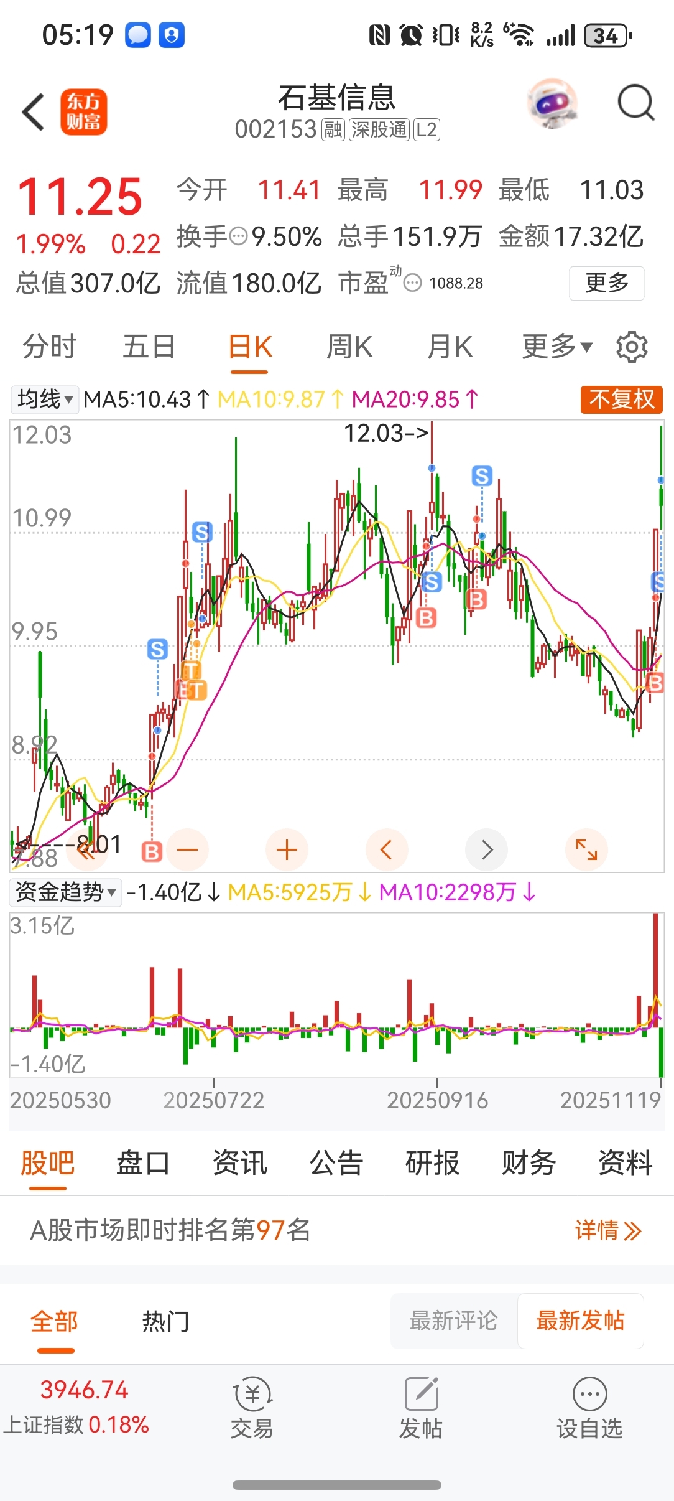Screen dimensions: 674x1501
Task: Open the 资讯 tab
Action: [240, 1162]
